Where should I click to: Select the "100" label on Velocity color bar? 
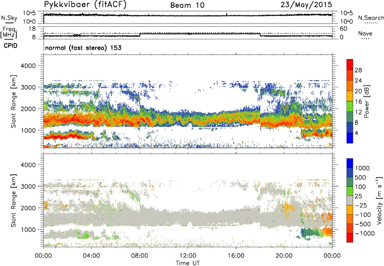click(x=360, y=187)
